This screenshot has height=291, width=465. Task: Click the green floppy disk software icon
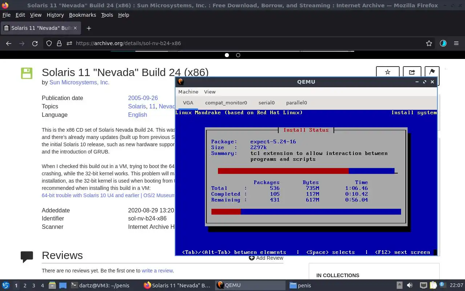pos(27,73)
